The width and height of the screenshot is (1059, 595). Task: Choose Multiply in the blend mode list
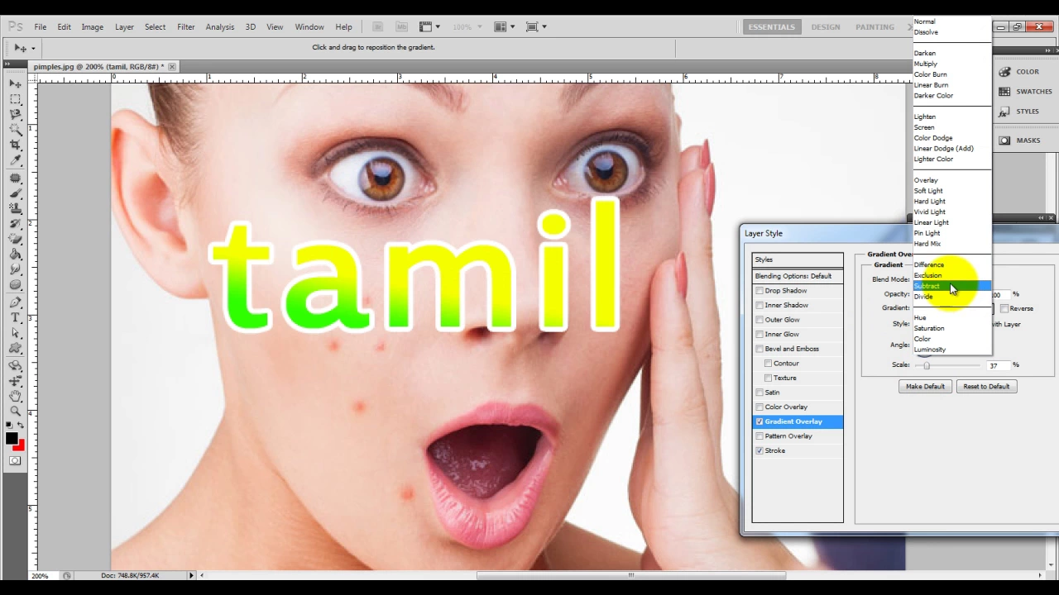(x=951, y=64)
